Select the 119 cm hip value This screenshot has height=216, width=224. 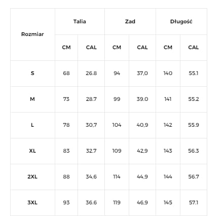pyautogui.click(x=117, y=202)
